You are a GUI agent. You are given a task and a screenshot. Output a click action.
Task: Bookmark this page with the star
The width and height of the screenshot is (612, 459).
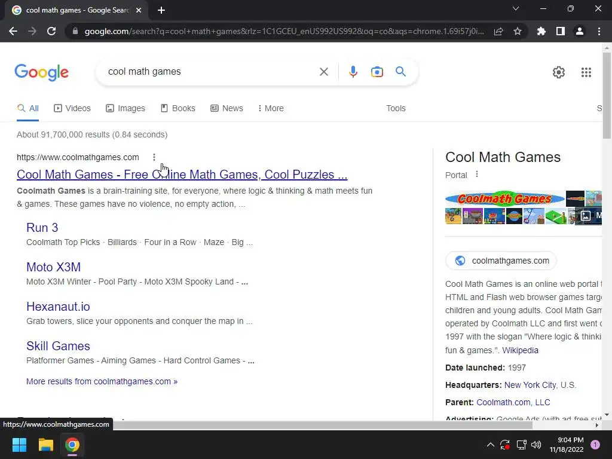coord(518,31)
